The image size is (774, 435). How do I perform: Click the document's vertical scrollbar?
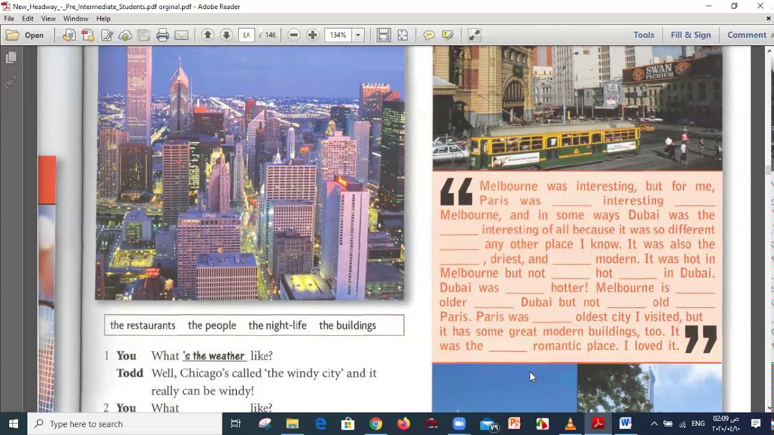(769, 228)
